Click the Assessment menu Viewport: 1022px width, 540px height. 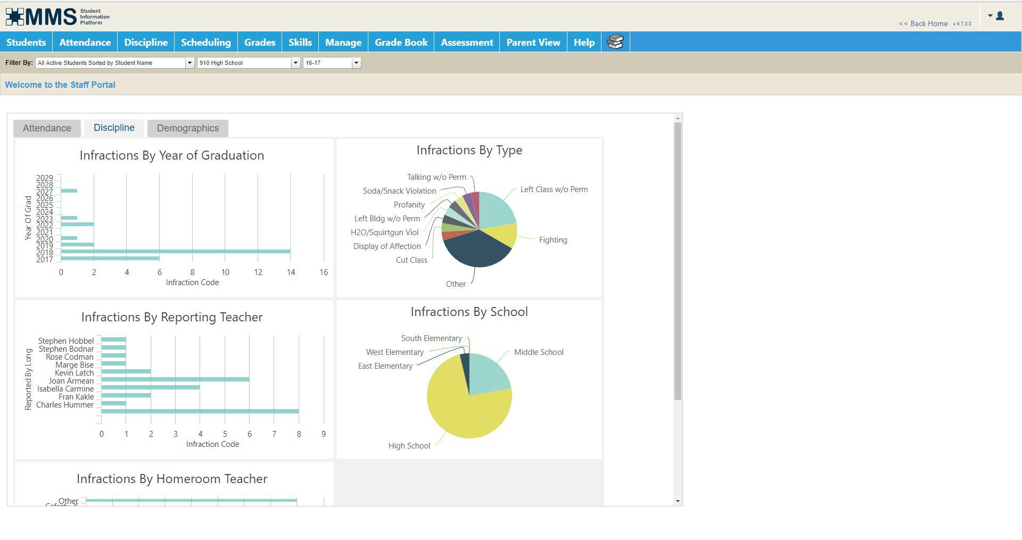466,41
